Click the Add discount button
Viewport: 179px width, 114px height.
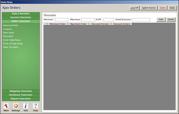click(161, 20)
